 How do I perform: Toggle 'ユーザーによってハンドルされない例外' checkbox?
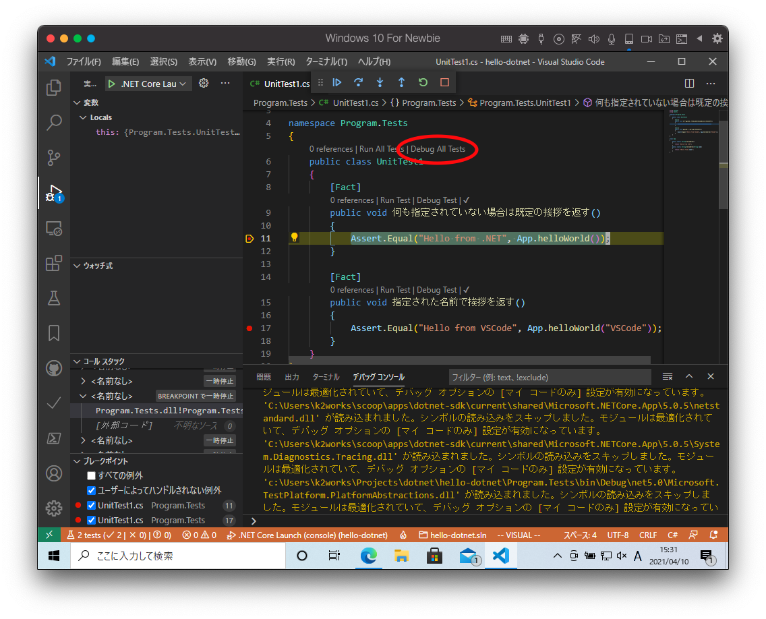coord(91,490)
